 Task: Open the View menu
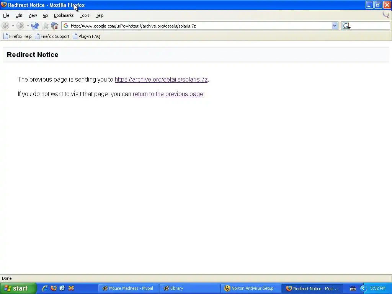click(x=33, y=15)
